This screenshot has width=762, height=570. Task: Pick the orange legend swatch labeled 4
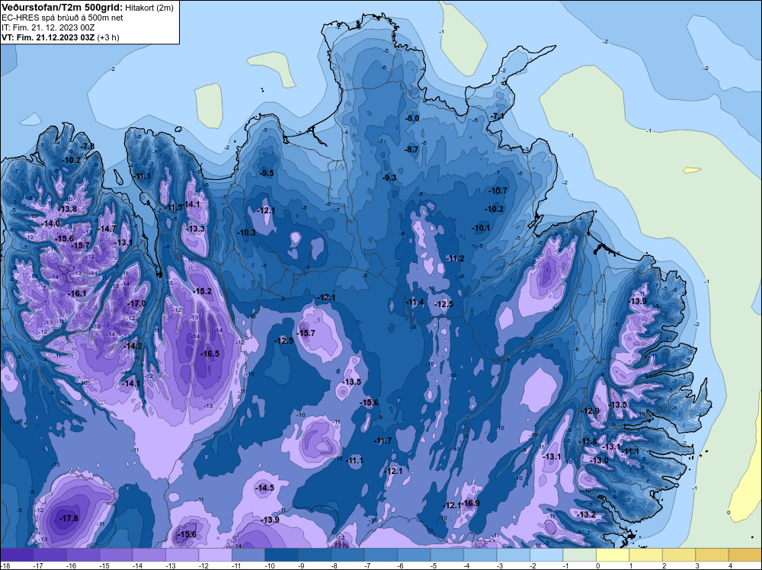pyautogui.click(x=745, y=555)
